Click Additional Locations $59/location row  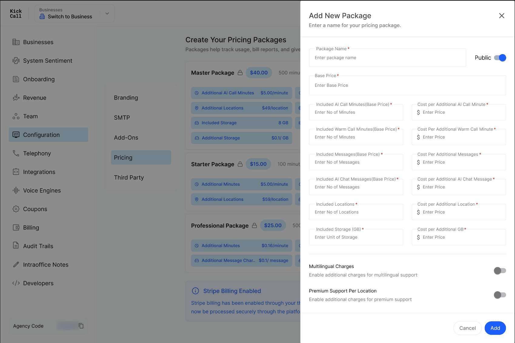pyautogui.click(x=241, y=199)
